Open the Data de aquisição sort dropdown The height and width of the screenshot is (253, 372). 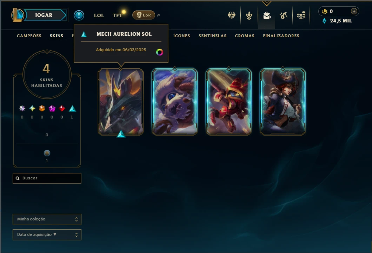coord(47,234)
